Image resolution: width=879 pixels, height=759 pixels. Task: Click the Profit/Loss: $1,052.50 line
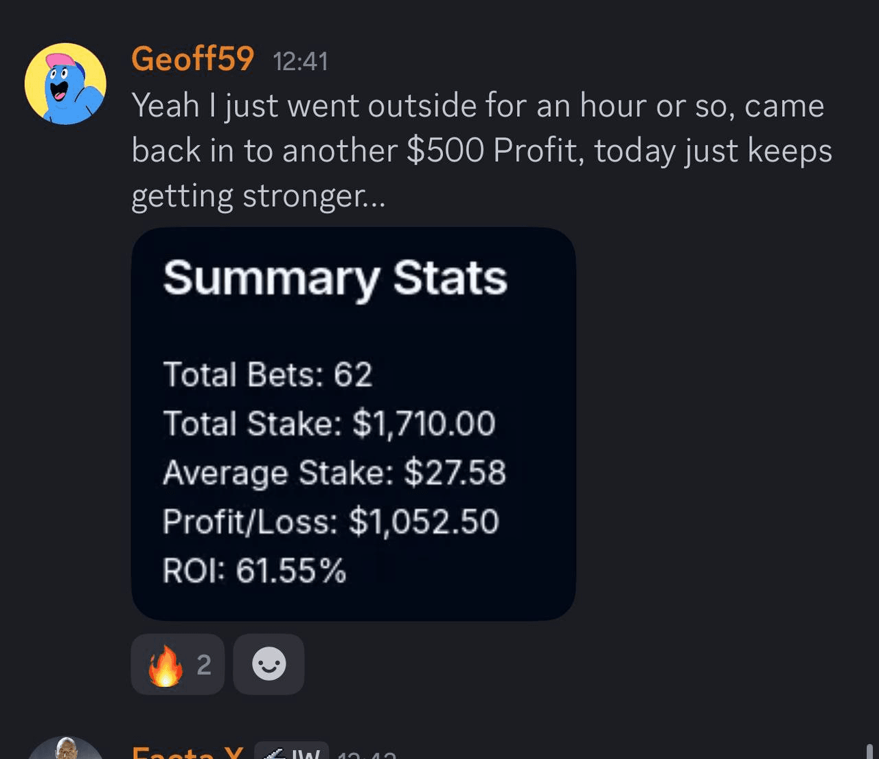[x=330, y=522]
